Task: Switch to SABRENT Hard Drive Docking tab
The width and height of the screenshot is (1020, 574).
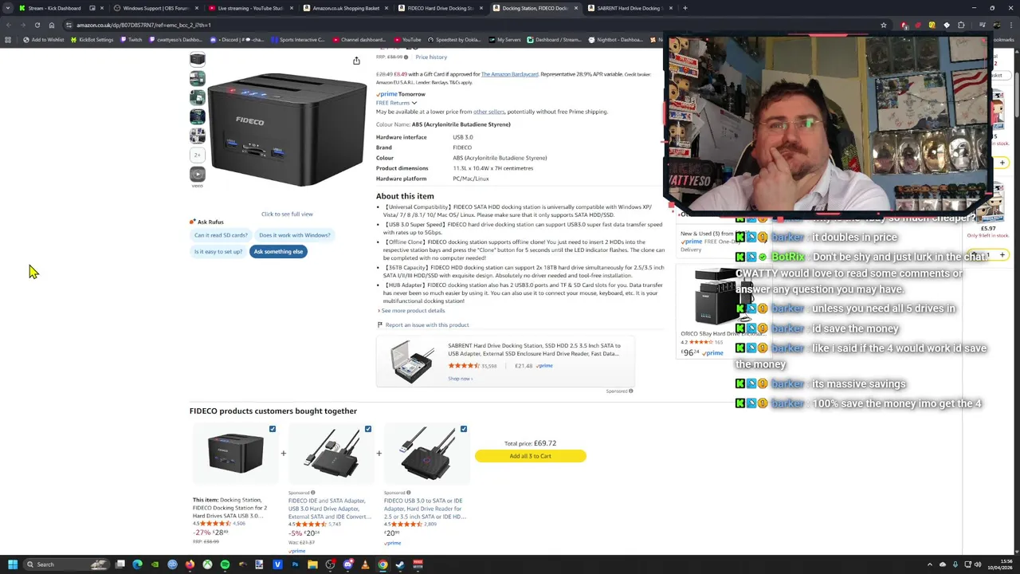Action: click(x=629, y=8)
